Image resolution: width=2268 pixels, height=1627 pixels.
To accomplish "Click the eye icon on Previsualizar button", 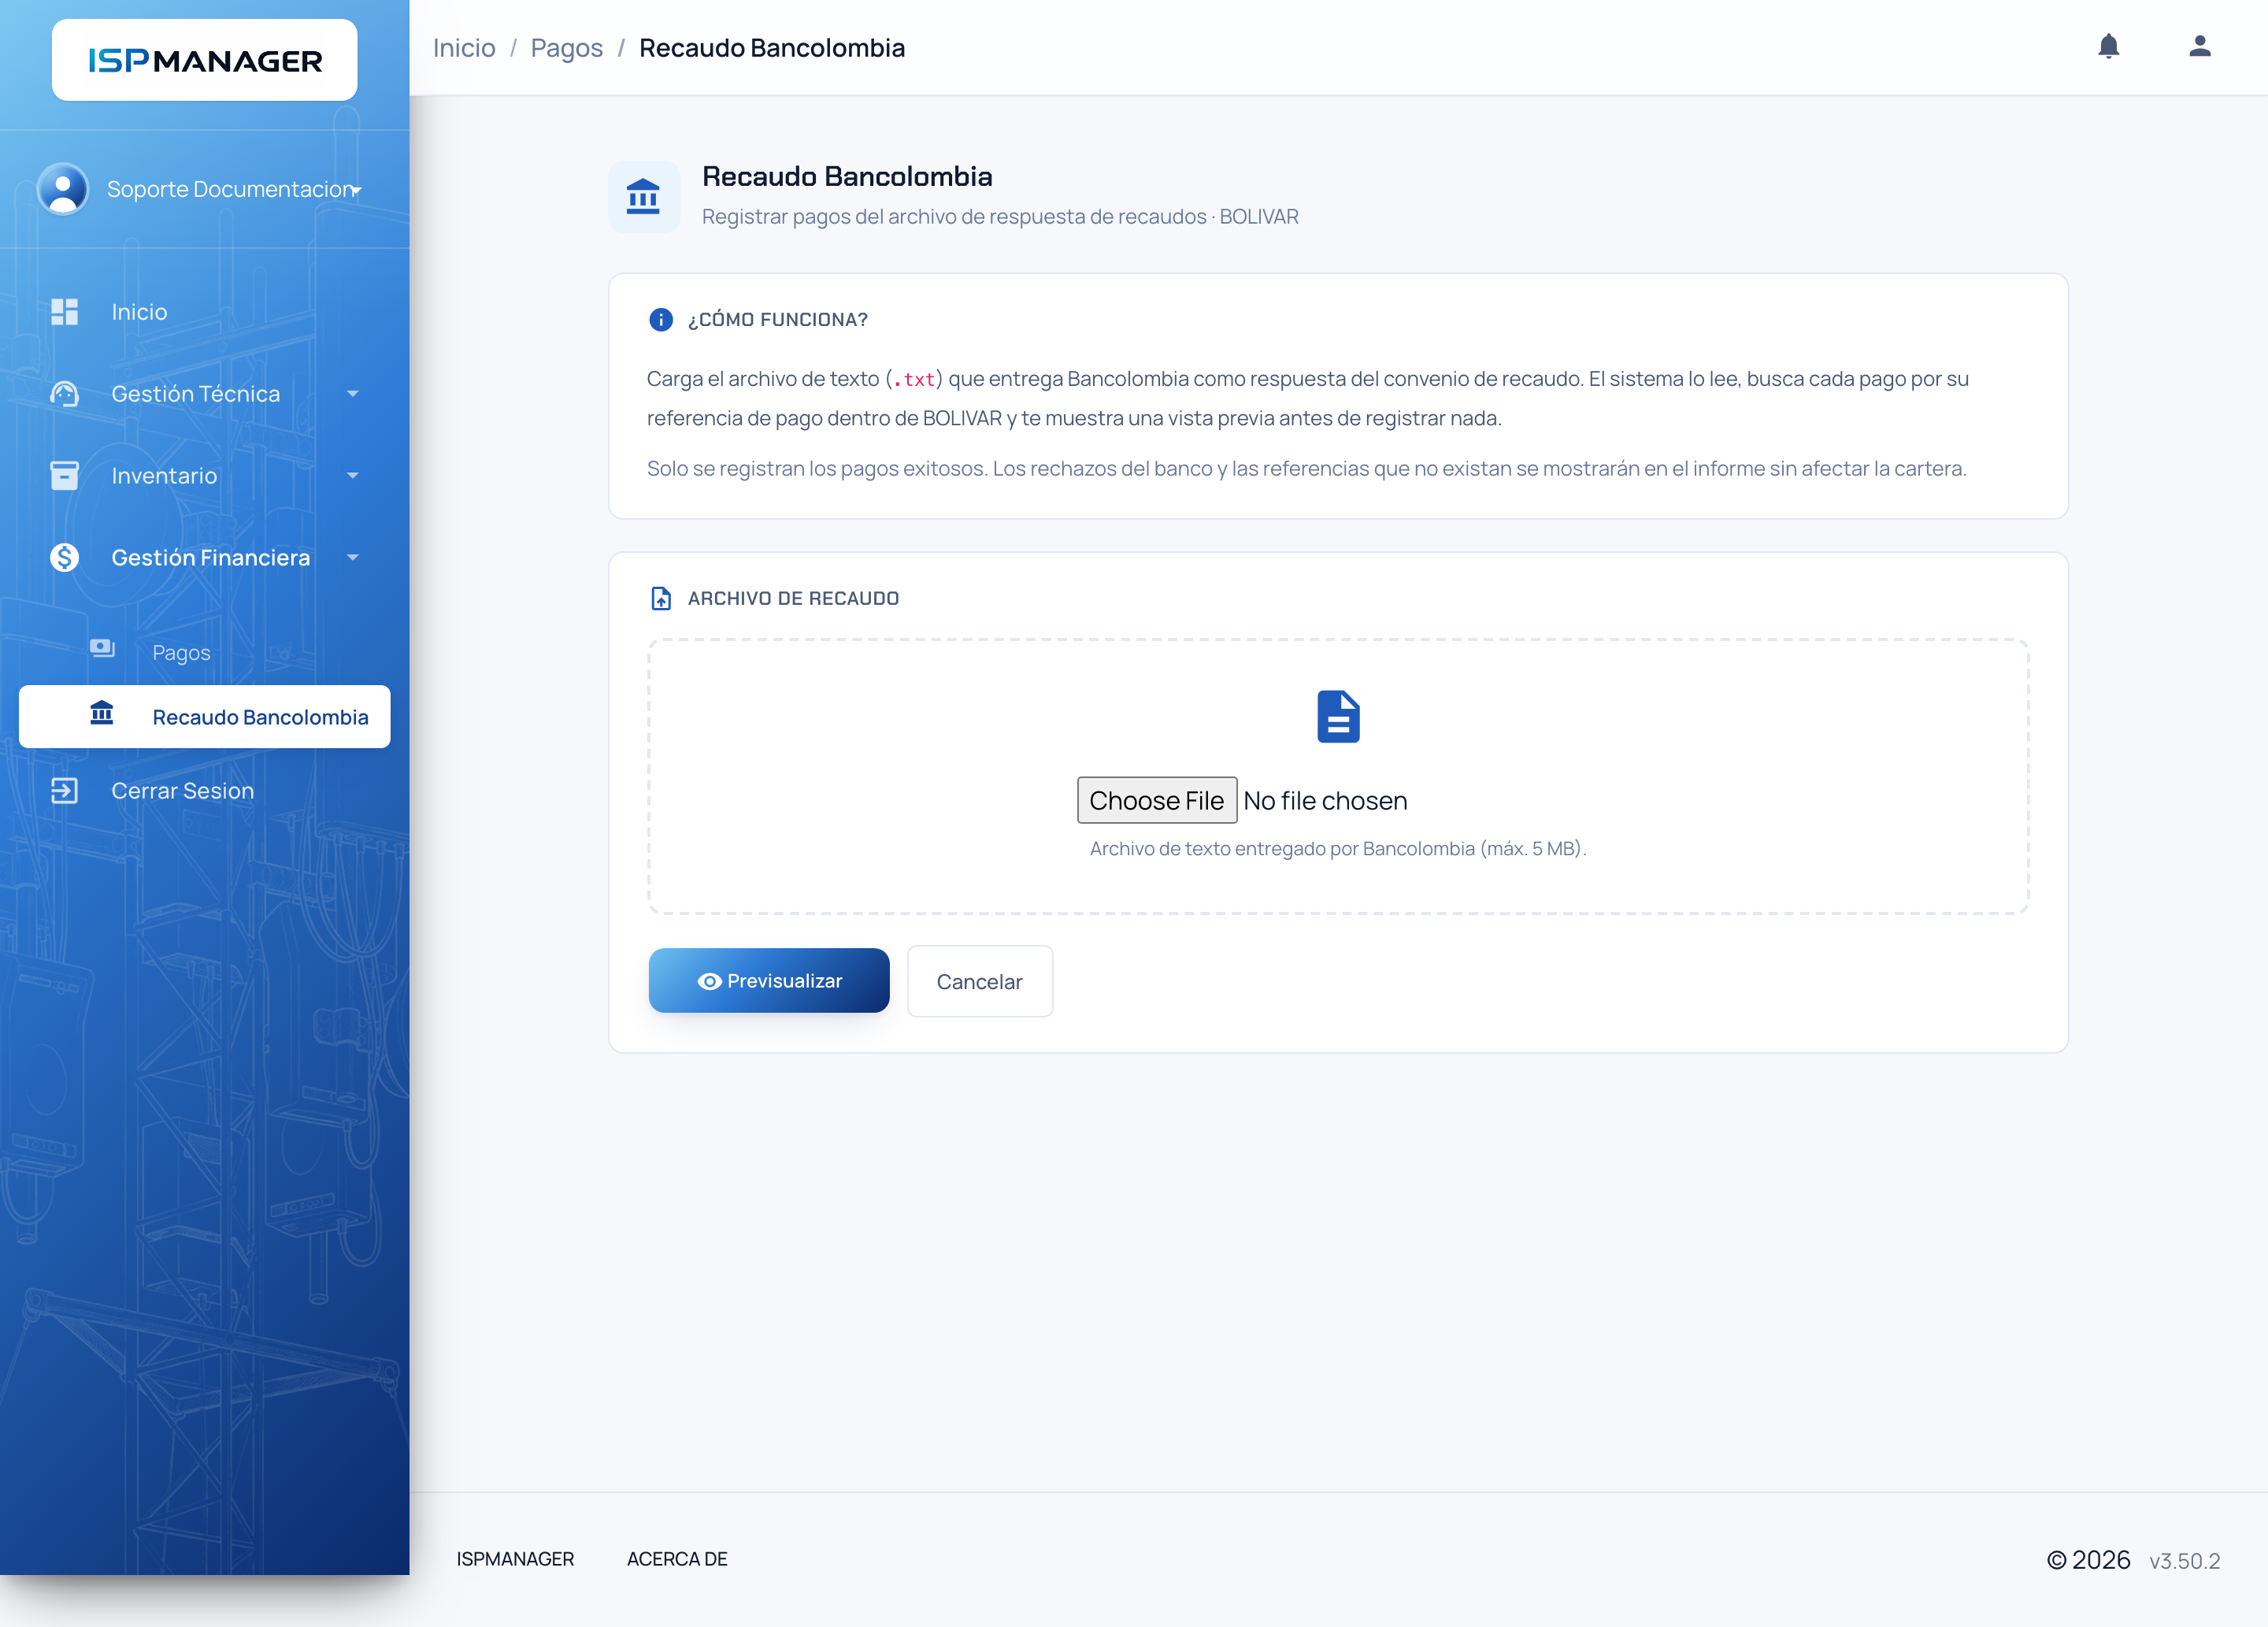I will pos(709,981).
